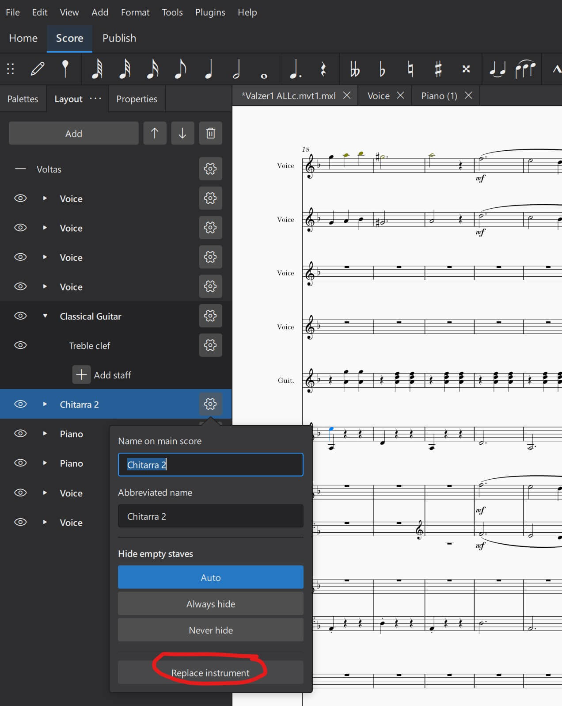Image resolution: width=562 pixels, height=706 pixels.
Task: Toggle the natural accidental
Action: (410, 69)
